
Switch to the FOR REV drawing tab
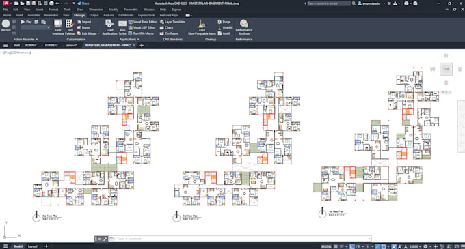point(31,45)
